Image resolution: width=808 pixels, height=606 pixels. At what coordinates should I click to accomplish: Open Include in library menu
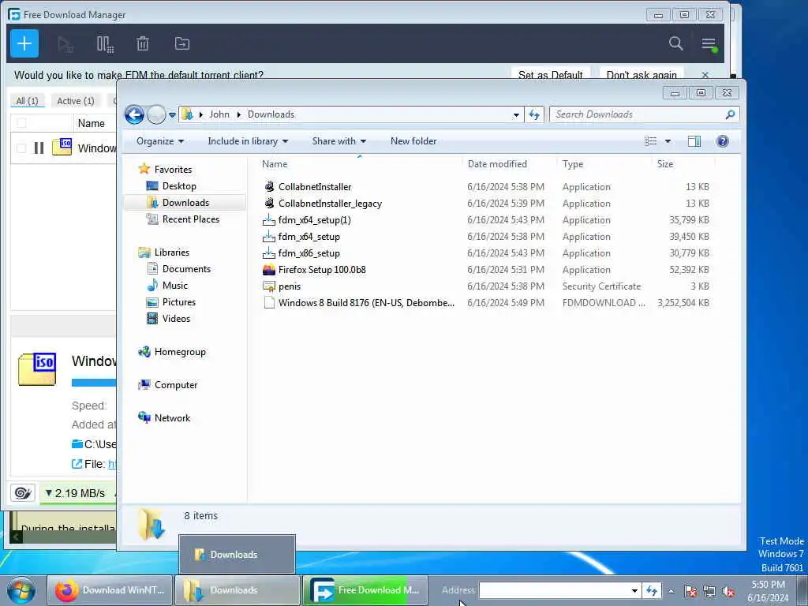[248, 141]
